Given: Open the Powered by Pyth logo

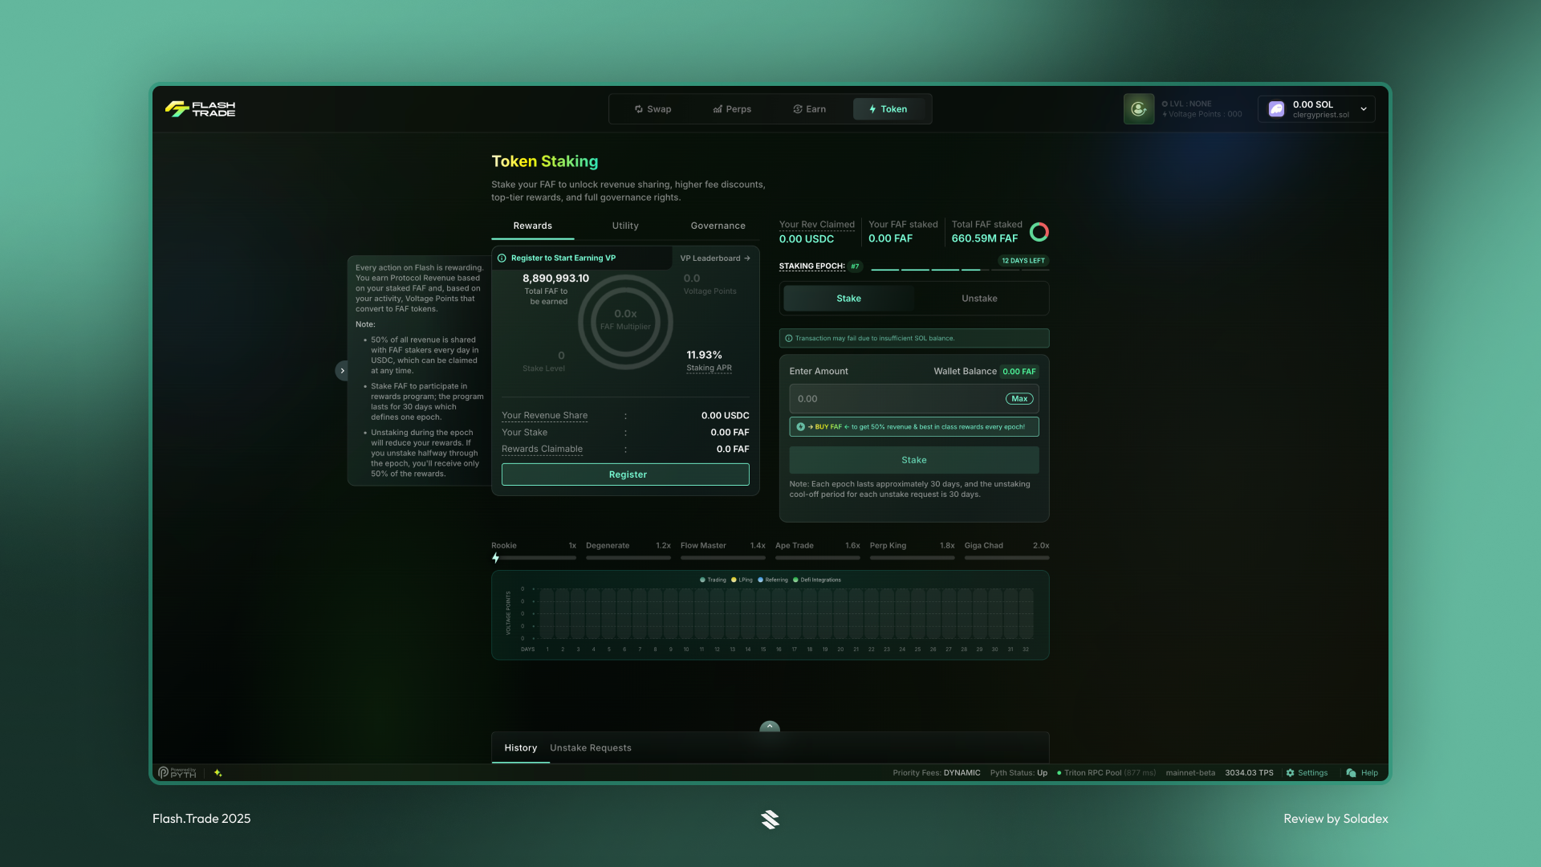Looking at the screenshot, I should [x=177, y=772].
